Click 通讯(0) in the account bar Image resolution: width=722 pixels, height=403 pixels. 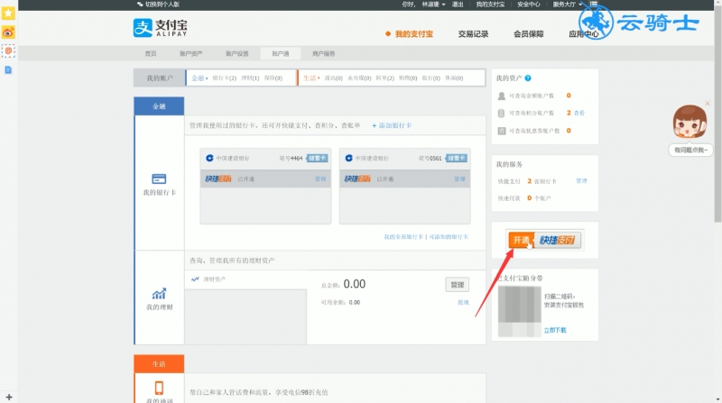tap(333, 78)
